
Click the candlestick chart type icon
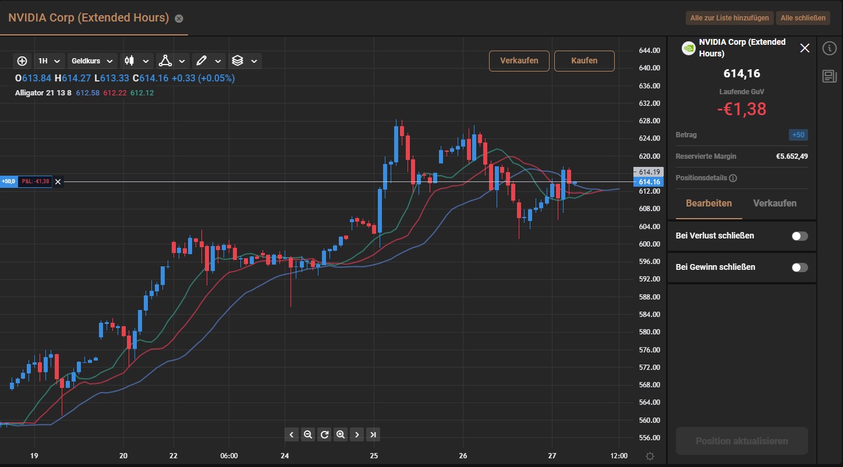pyautogui.click(x=129, y=60)
